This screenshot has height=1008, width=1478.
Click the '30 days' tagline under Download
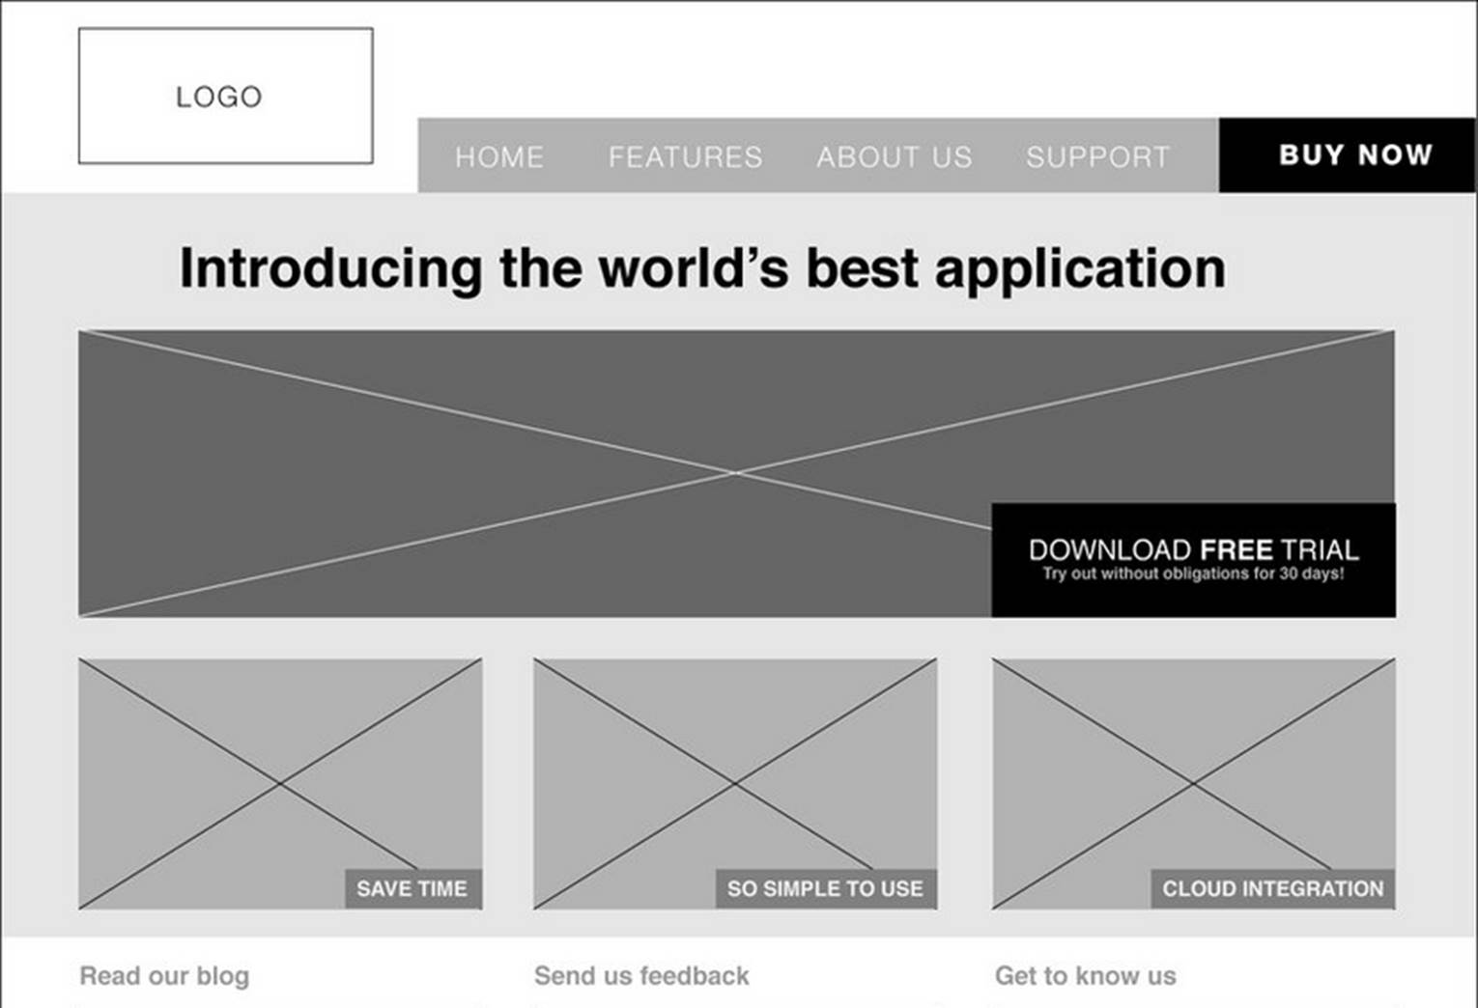pyautogui.click(x=1193, y=574)
